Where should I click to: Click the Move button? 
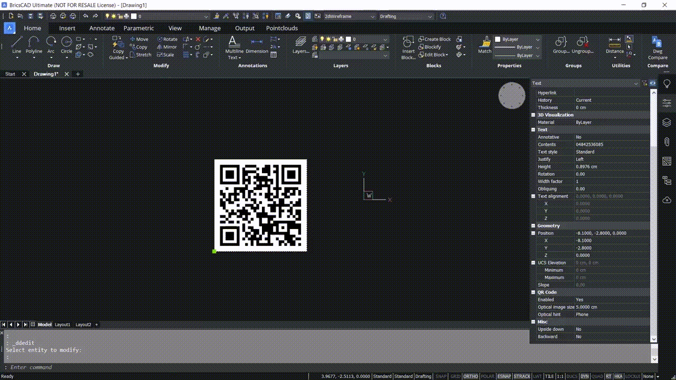click(x=139, y=39)
